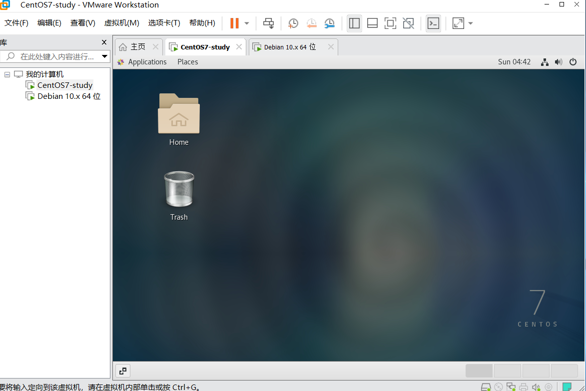Take a snapshot of this virtual machine

293,23
